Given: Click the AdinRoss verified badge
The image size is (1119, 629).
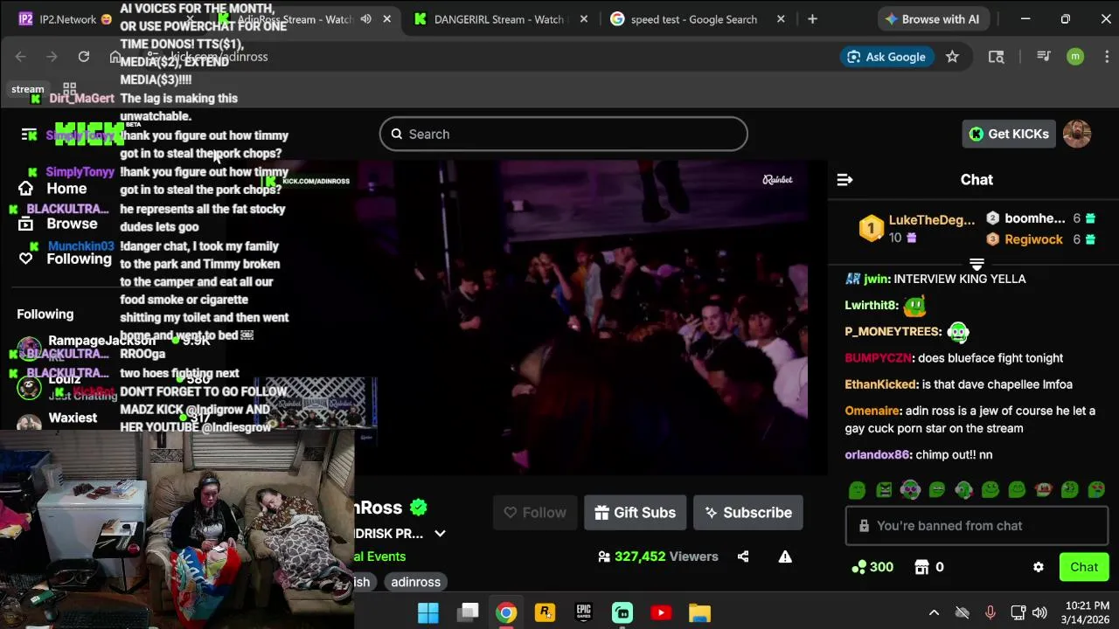Looking at the screenshot, I should click(x=419, y=508).
